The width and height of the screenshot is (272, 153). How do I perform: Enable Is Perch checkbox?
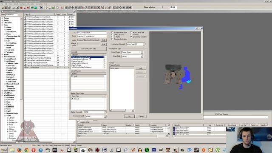pyautogui.click(x=131, y=35)
